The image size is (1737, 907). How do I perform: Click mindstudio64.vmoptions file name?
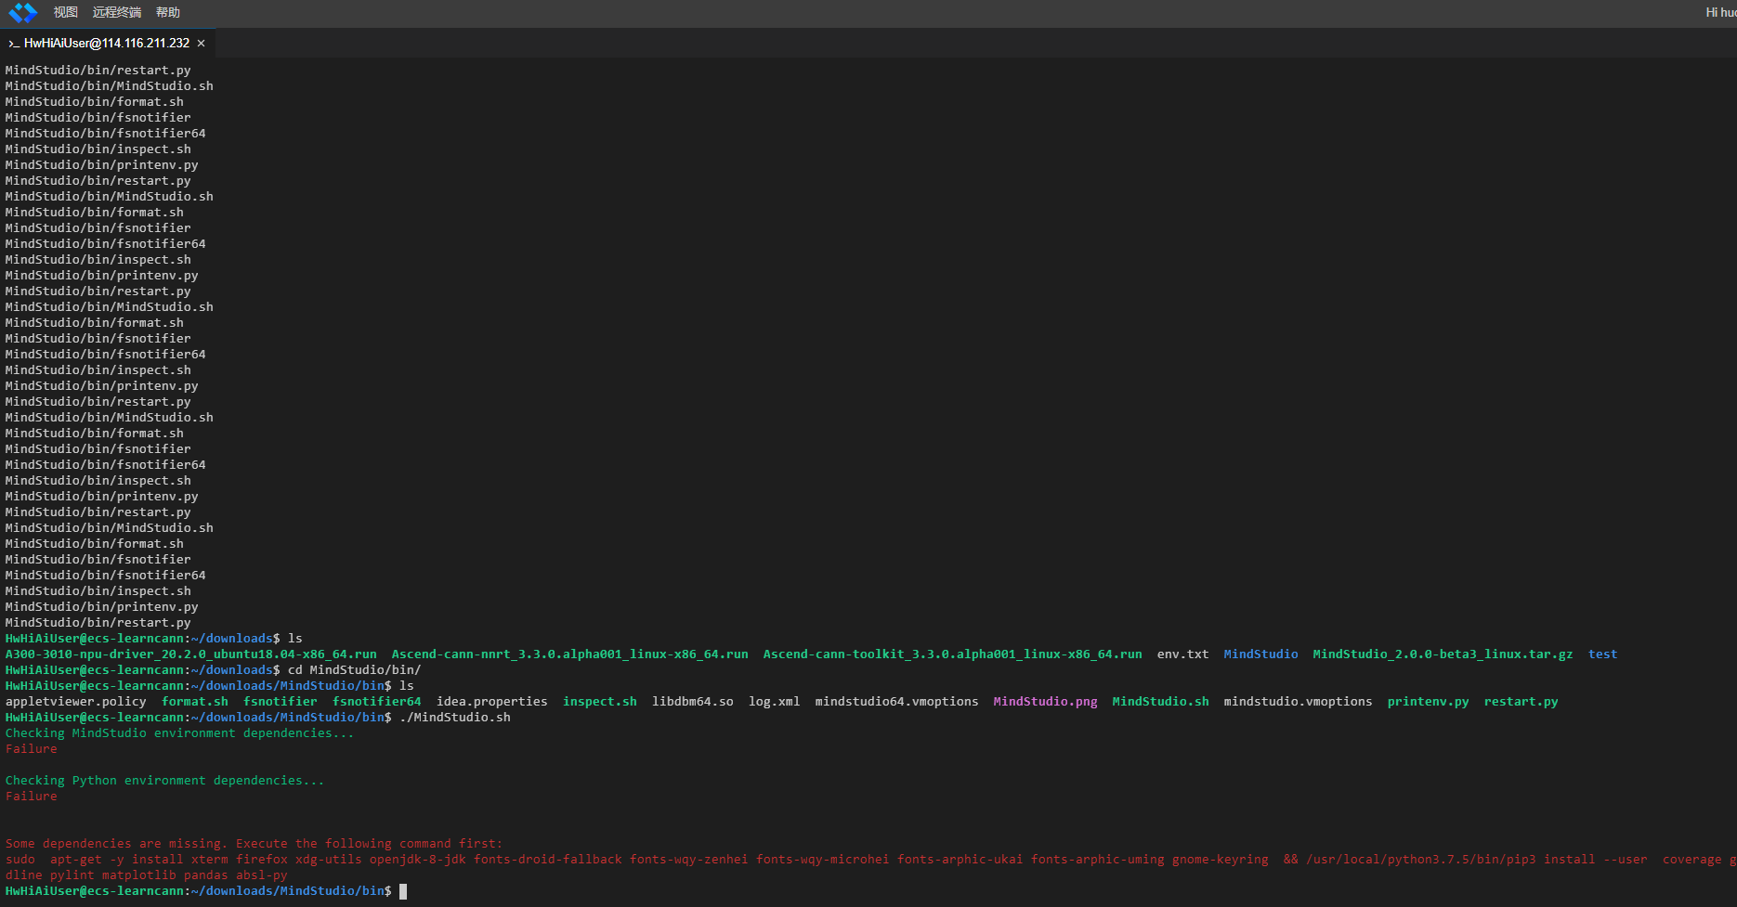tap(897, 702)
